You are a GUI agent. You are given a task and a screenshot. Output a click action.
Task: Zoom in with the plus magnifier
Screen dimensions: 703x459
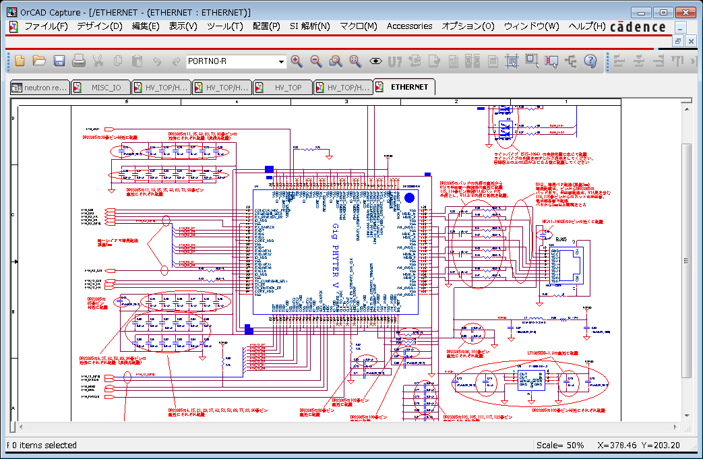(297, 61)
